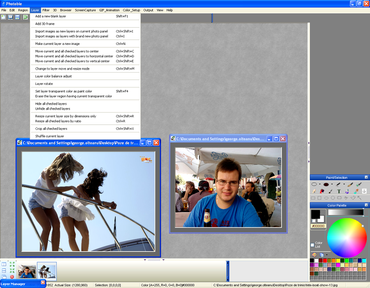Choose 'Layer color balance adjust'
This screenshot has height=288, width=370.
(x=85, y=76)
